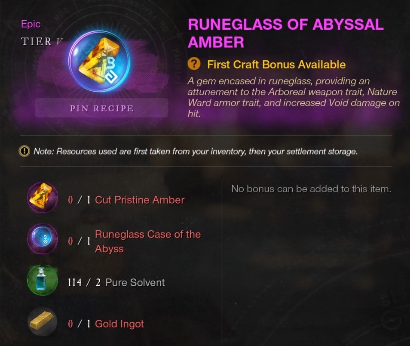Viewport: 410px width, 346px height.
Task: Click the item description about Arboreal trait
Action: click(x=294, y=97)
